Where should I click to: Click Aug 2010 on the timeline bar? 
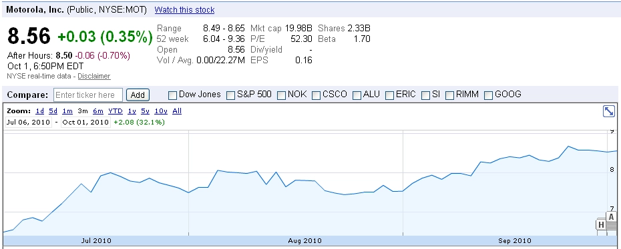(304, 241)
